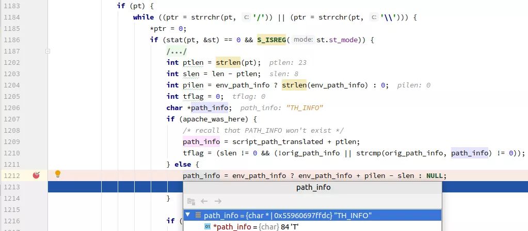Click the strlen call on line 1202
The image size is (528, 231).
click(x=228, y=62)
